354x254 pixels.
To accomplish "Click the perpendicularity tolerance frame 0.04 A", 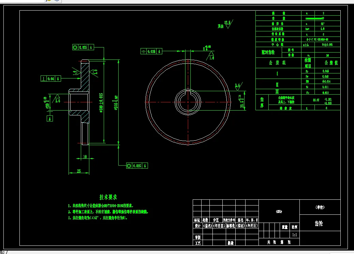I will (51, 79).
